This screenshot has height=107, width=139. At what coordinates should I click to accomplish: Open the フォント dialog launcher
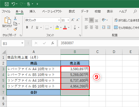click(80, 35)
